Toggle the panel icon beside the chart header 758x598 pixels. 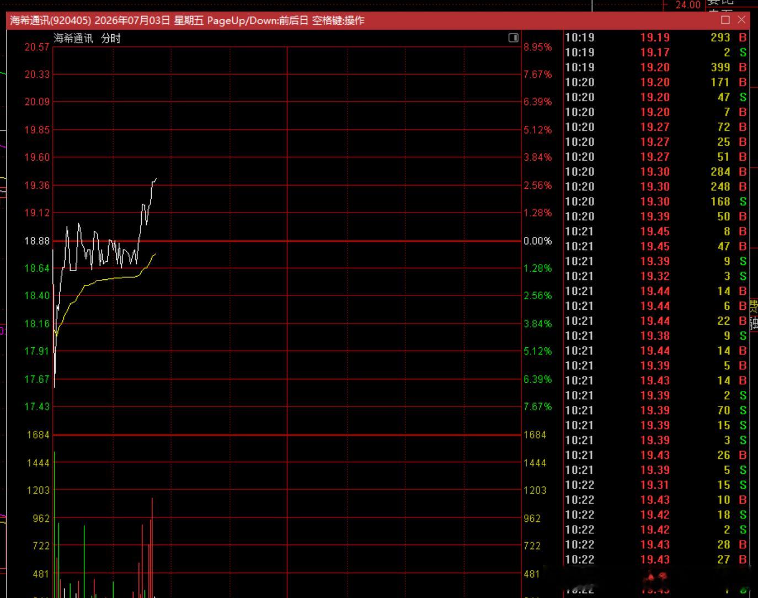(513, 38)
